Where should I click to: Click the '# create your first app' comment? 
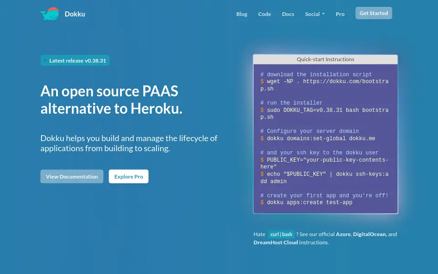(324, 195)
